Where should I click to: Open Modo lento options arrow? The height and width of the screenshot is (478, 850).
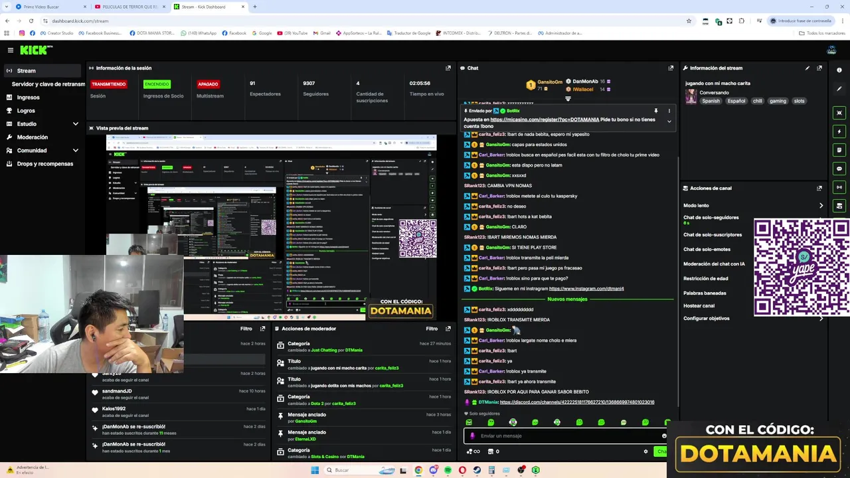click(x=821, y=205)
